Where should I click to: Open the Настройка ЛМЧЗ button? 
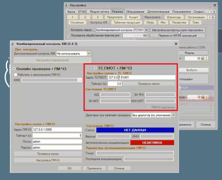(48, 160)
